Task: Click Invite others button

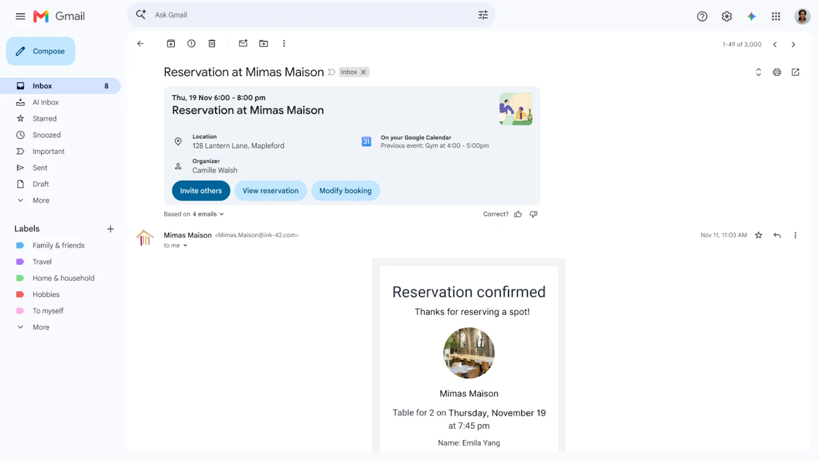Action: (x=201, y=191)
